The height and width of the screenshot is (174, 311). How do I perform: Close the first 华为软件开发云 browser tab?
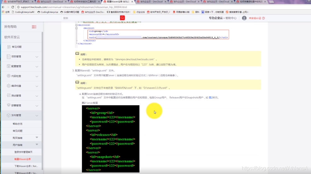click(32, 2)
